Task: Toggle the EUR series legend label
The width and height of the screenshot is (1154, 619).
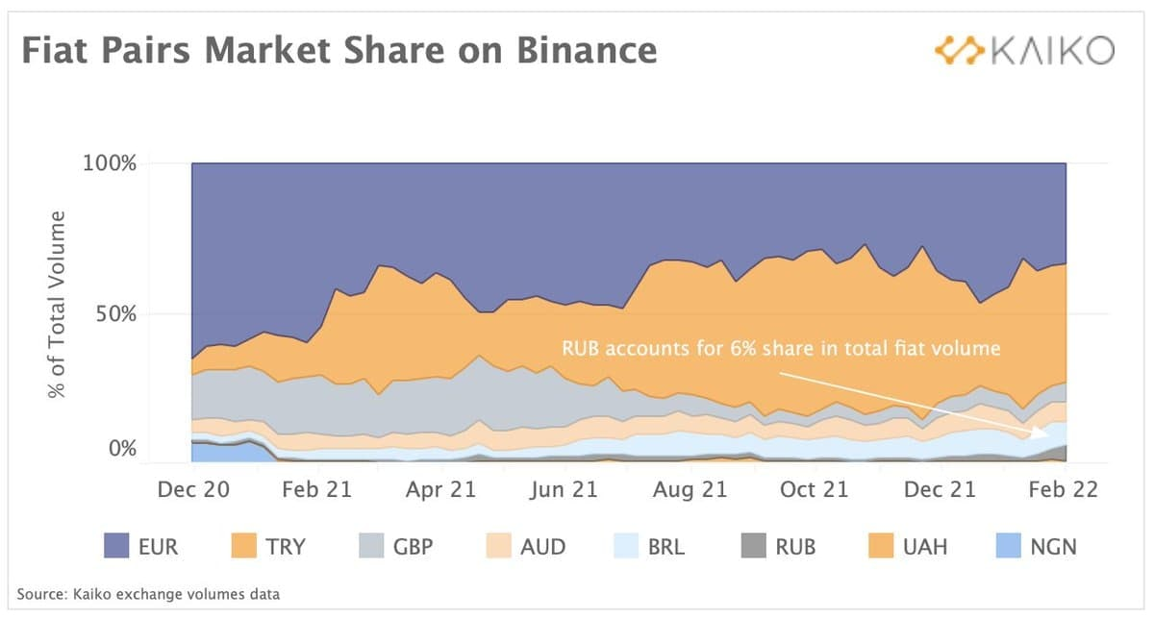Action: [x=158, y=547]
